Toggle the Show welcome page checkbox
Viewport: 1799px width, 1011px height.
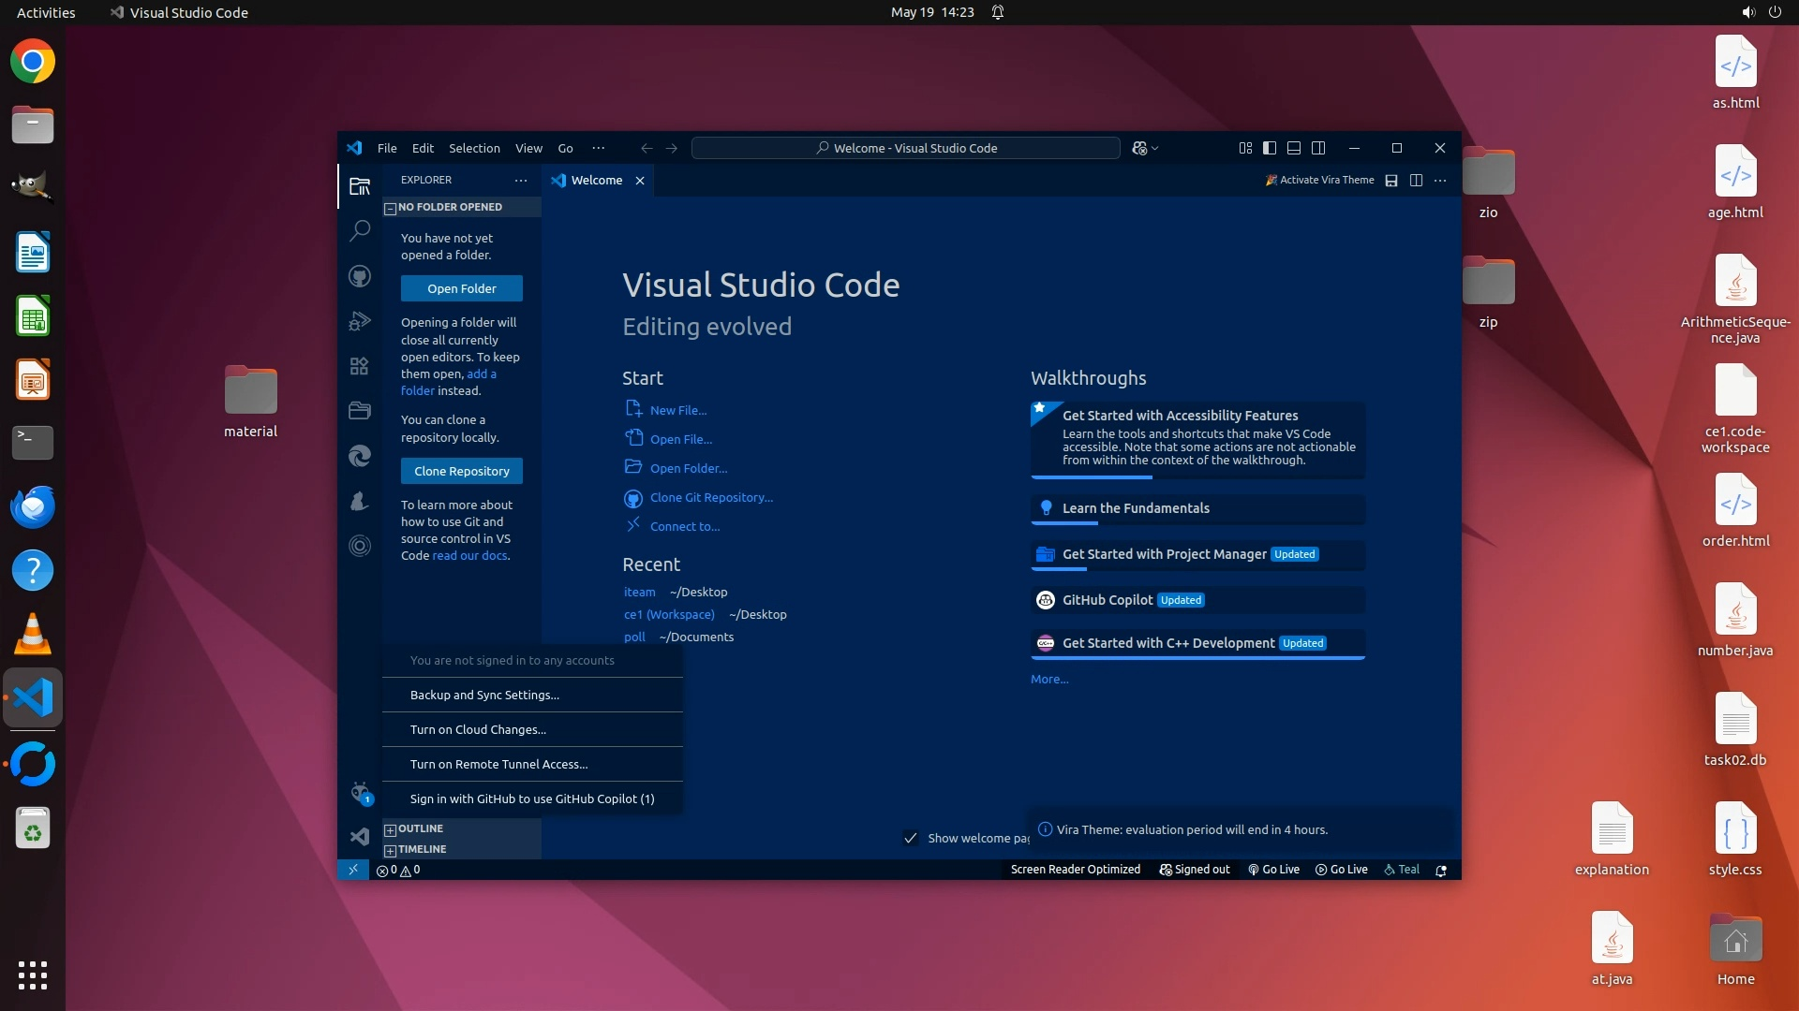pos(910,838)
